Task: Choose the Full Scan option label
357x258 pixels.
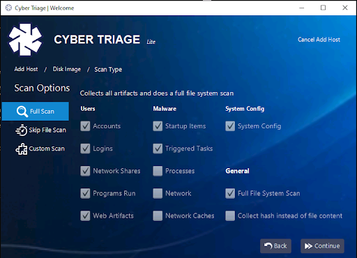Action: pos(42,112)
